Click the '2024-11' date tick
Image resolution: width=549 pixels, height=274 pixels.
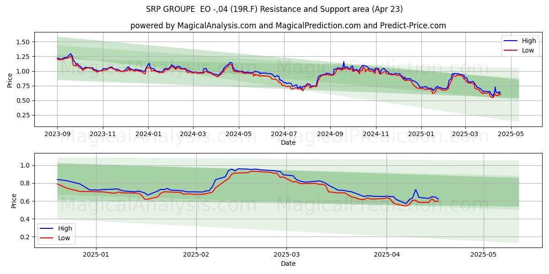coord(376,134)
